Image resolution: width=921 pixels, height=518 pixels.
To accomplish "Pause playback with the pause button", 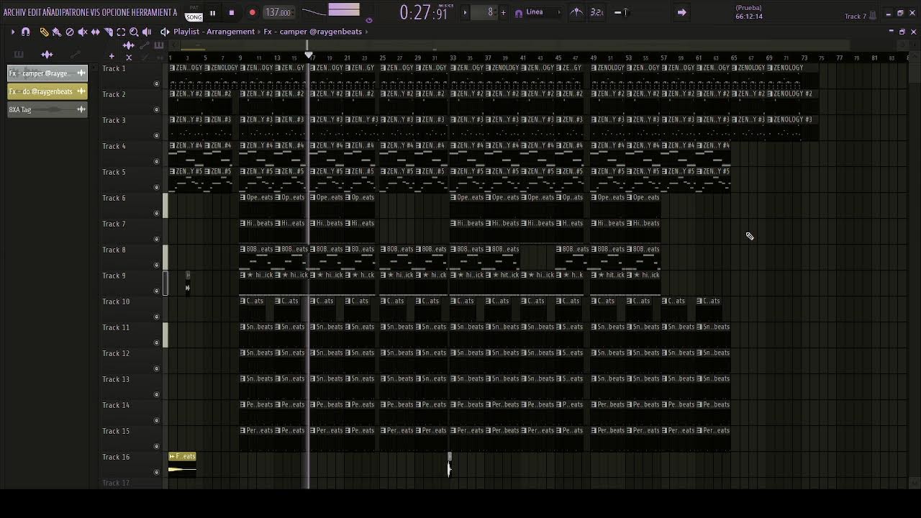I will coord(212,12).
